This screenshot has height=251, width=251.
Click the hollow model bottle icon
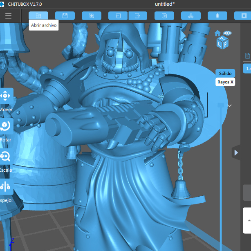click(x=217, y=16)
